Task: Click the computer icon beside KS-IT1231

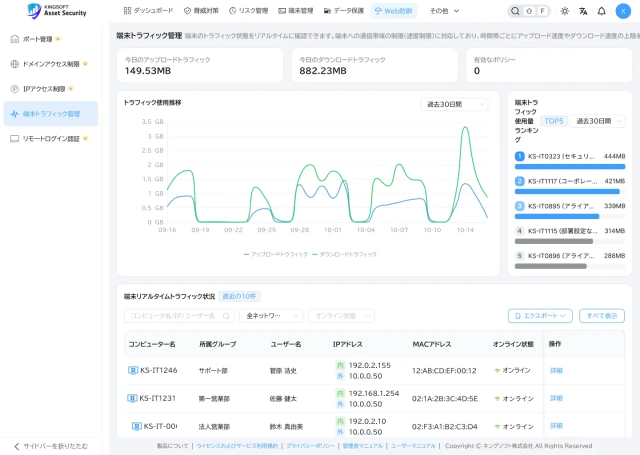Action: 132,398
